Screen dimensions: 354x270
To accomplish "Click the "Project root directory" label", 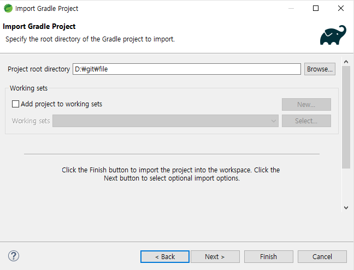I will coord(39,69).
